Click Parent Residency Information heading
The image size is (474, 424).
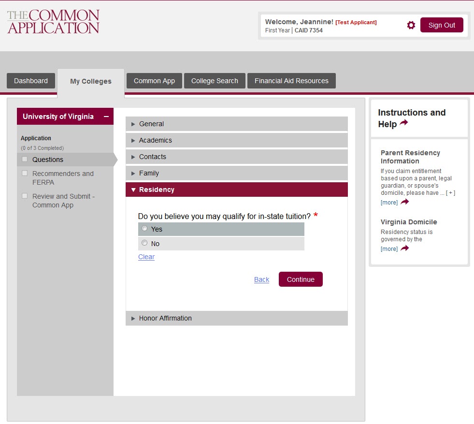(x=410, y=157)
